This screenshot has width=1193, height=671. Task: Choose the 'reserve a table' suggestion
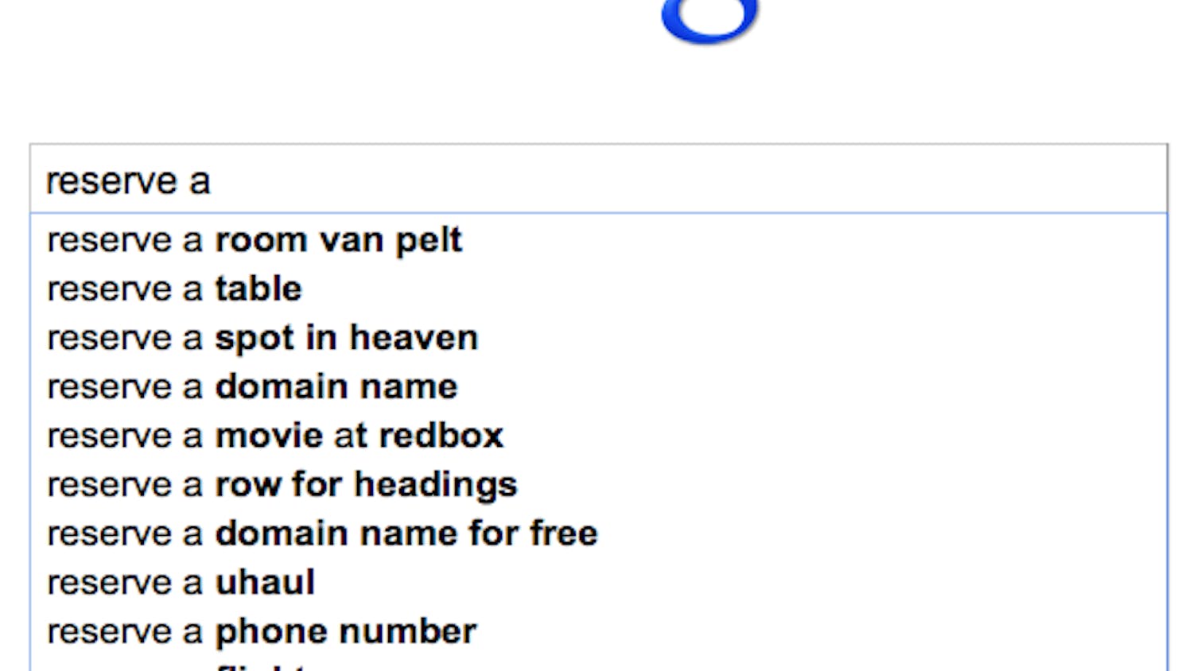tap(175, 289)
